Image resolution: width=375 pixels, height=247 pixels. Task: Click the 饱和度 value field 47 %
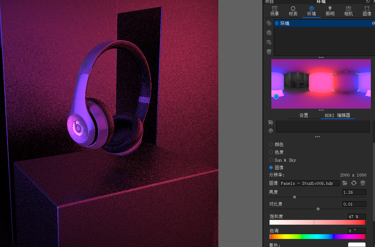[357, 217]
